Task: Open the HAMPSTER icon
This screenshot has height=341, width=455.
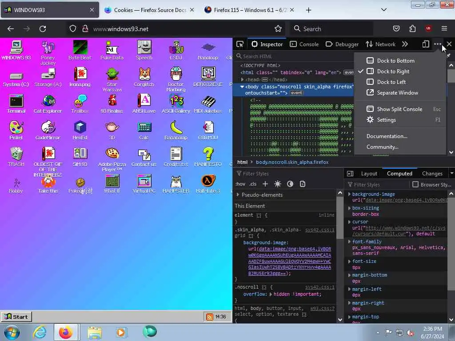Action: pos(176,183)
